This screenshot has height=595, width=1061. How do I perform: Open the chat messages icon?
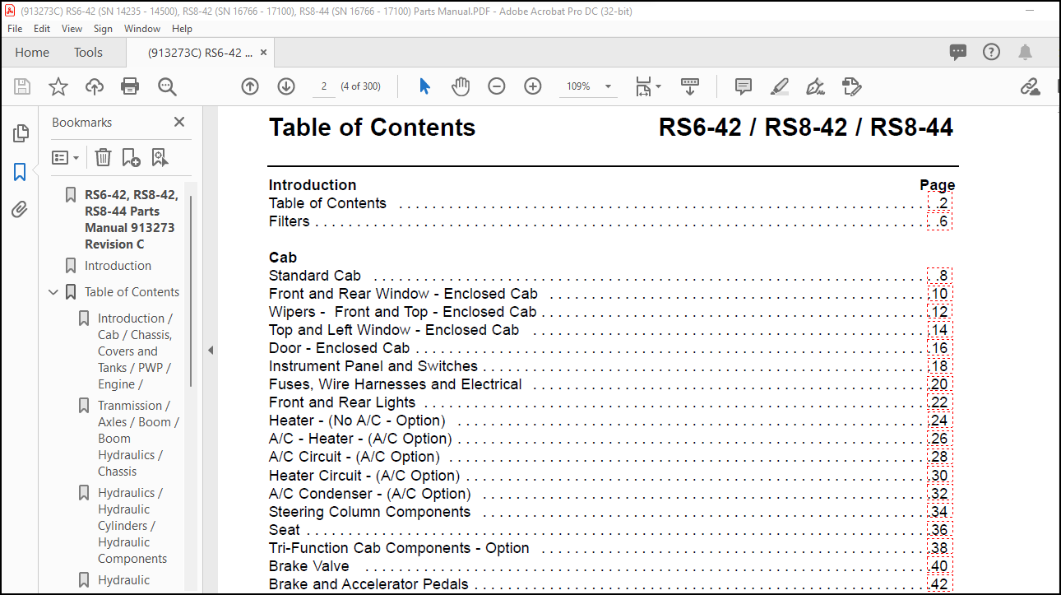958,52
